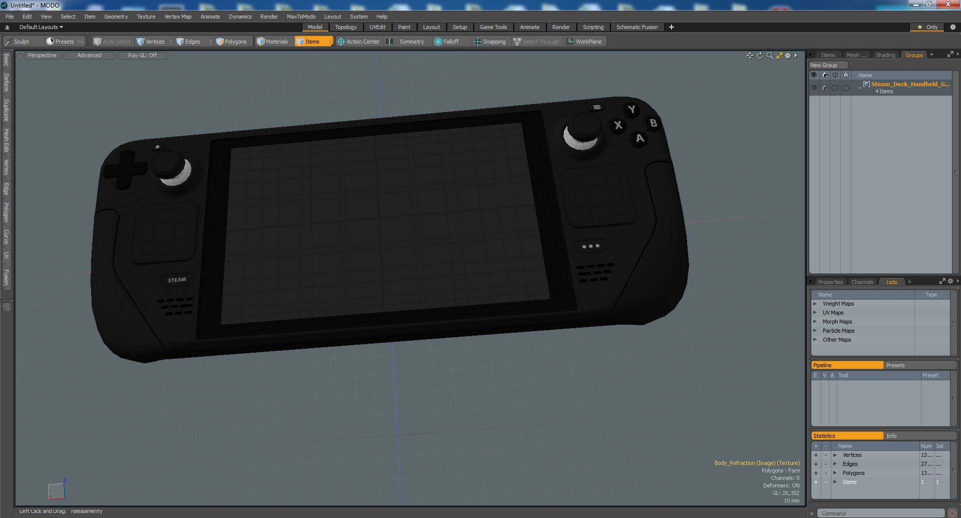Toggle visibility eye for Steam_Deck_Handheld group
This screenshot has width=961, height=518.
point(814,88)
